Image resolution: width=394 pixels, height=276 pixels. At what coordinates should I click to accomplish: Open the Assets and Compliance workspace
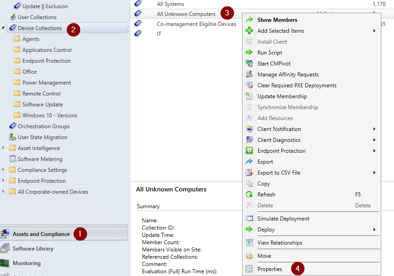pyautogui.click(x=64, y=234)
